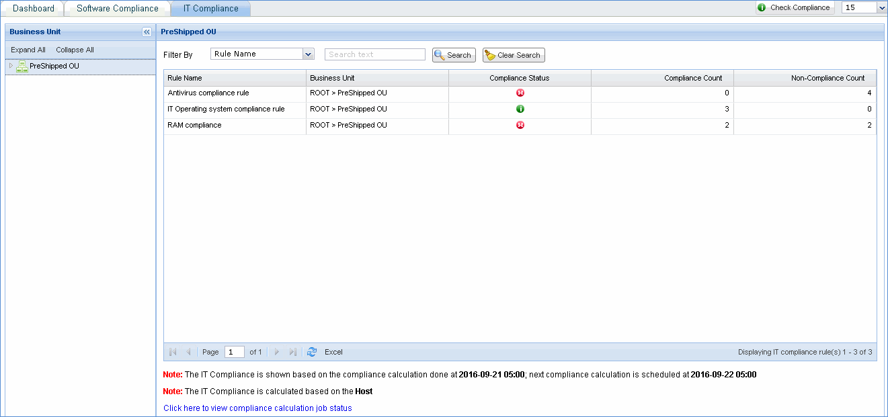
Task: Open the compliance calculation job status link
Action: pyautogui.click(x=257, y=408)
